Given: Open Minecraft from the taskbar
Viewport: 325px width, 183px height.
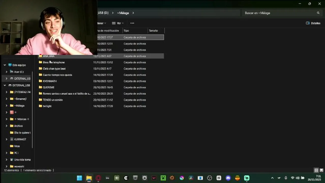Looking at the screenshot, I should 163,178.
